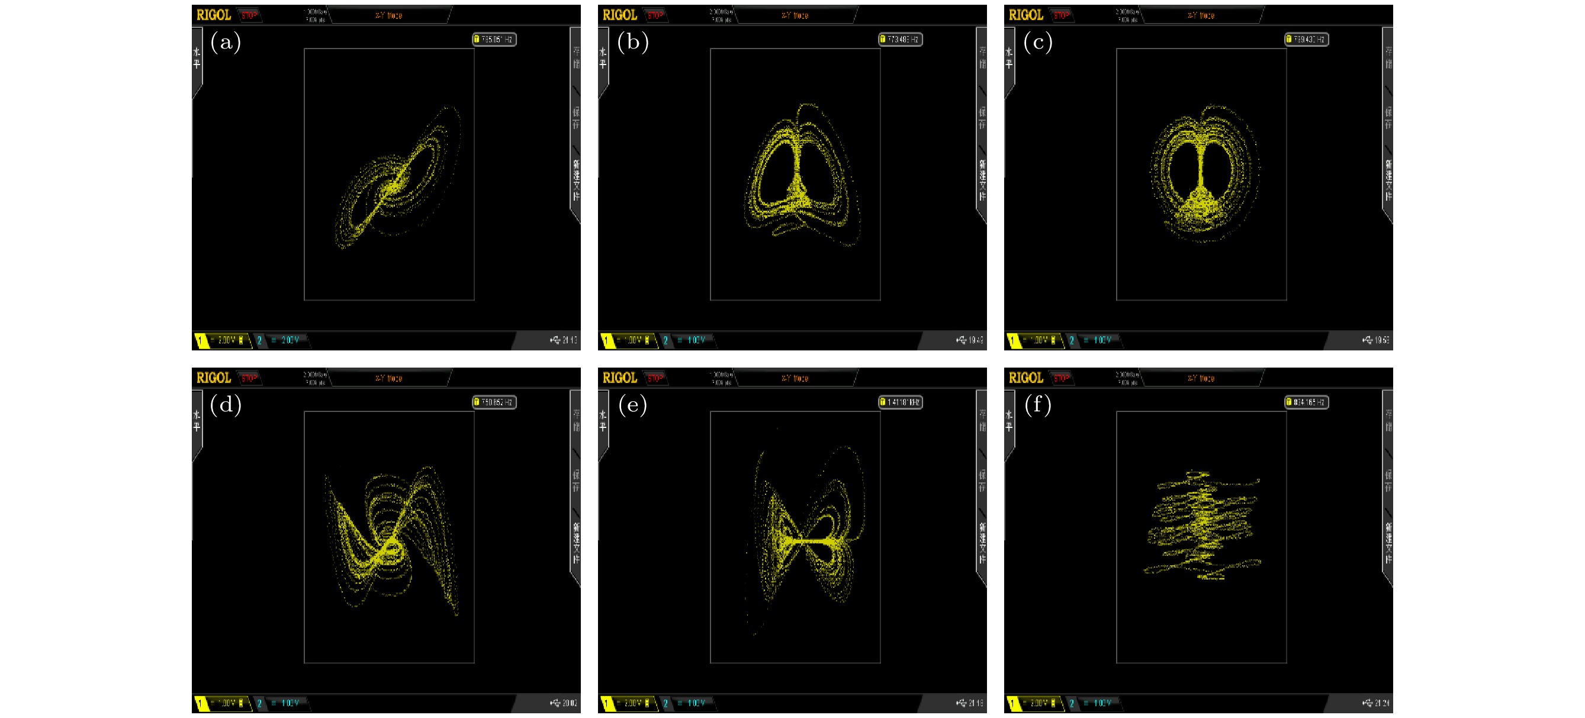Click the USB icon in panel (a)
The height and width of the screenshot is (718, 1585).
pos(555,340)
